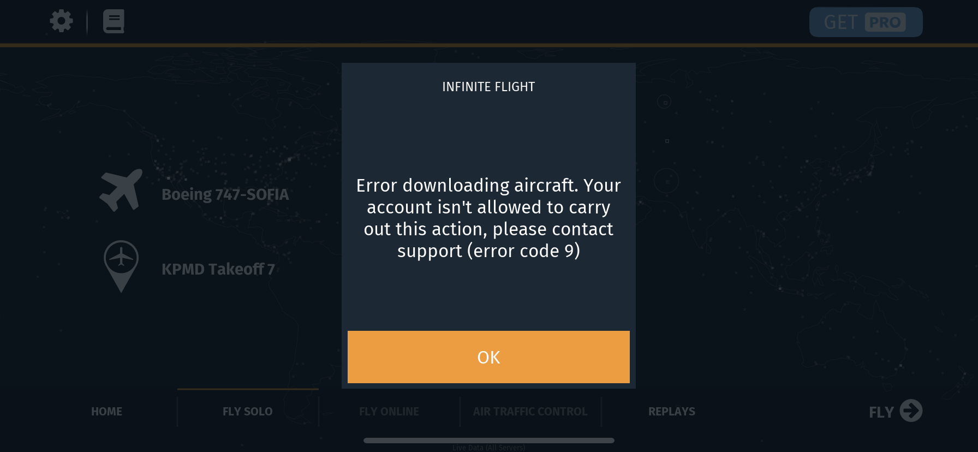Screen dimensions: 978x452
Task: Open the FLY ONLINE tab
Action: 389,412
